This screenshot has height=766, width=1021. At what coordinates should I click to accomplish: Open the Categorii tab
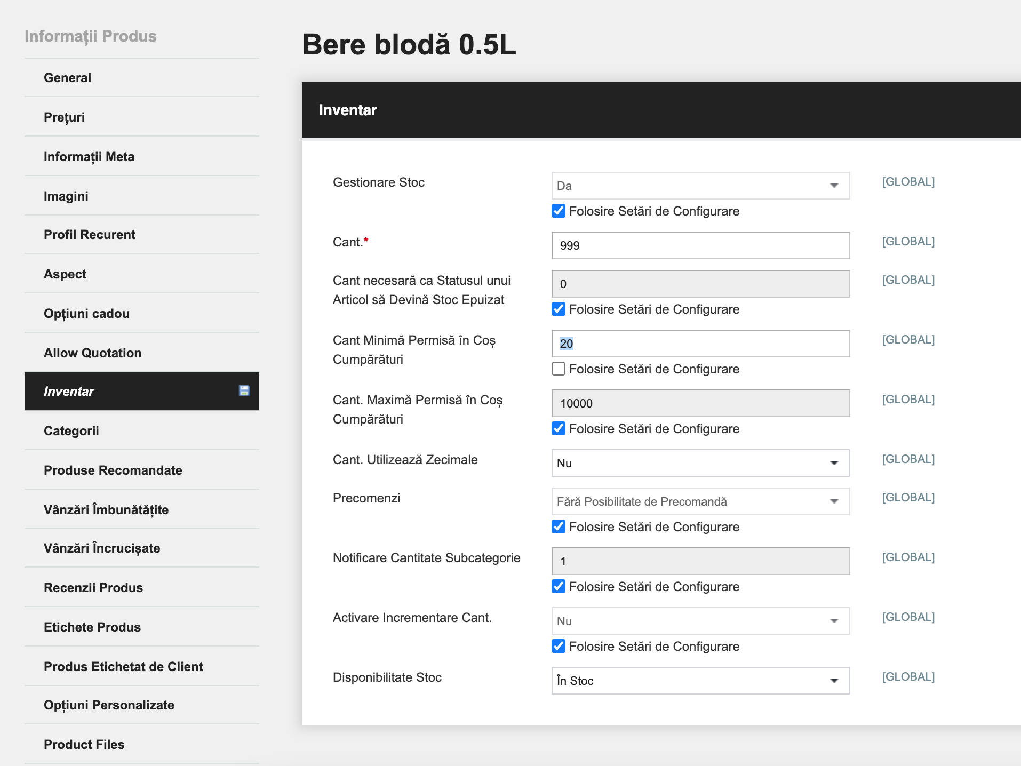(x=142, y=431)
